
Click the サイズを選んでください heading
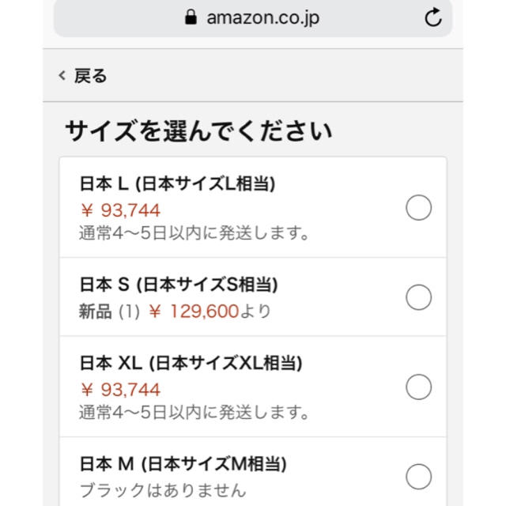point(198,131)
